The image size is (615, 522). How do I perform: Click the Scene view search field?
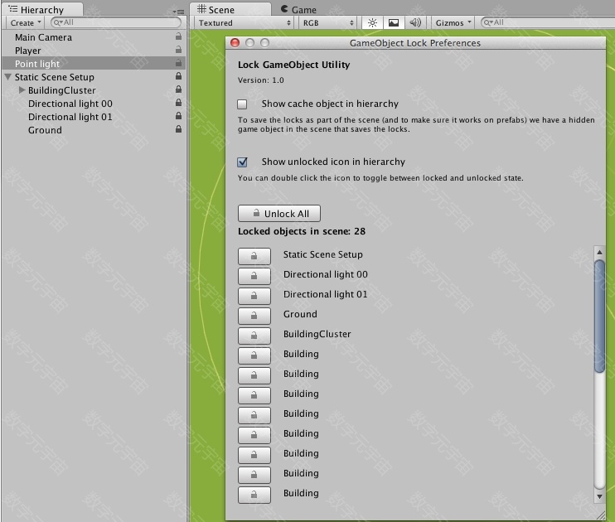pyautogui.click(x=548, y=22)
